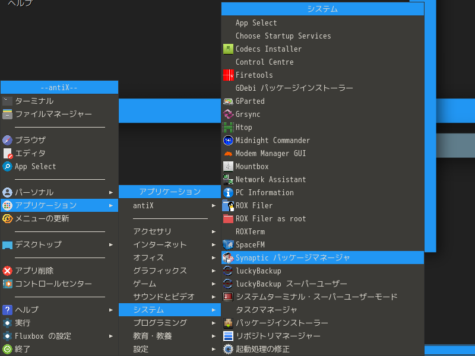Expand the デスクトップ submenu arrow

pos(111,244)
